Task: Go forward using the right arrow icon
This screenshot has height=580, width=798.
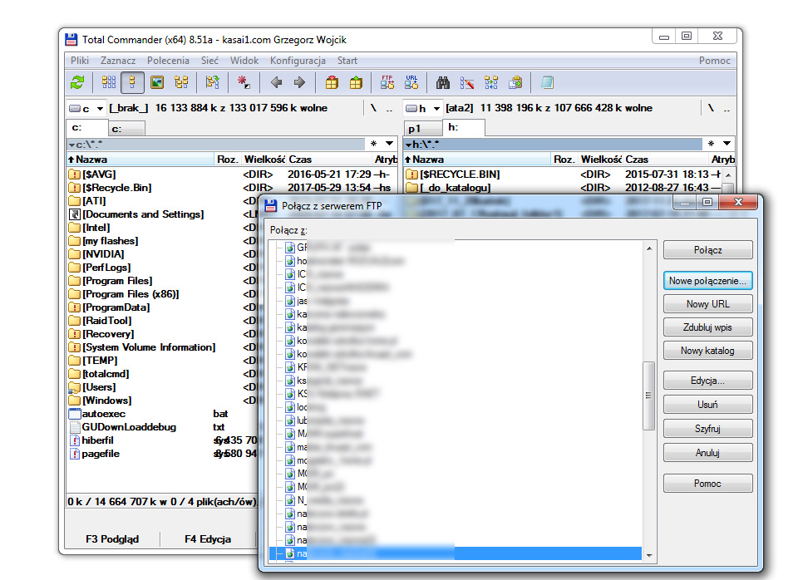Action: point(300,82)
